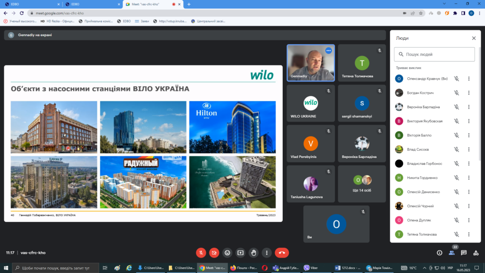Viewport: 485px width, 273px height.
Task: Open more actions for Вікторія Балло
Action: coord(469,135)
